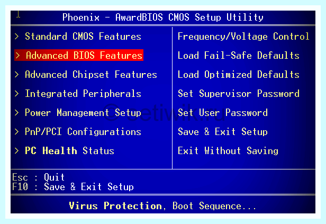Open PC Health Status

69,150
